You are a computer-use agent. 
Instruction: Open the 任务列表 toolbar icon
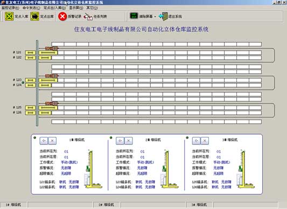pyautogui.click(x=88, y=17)
